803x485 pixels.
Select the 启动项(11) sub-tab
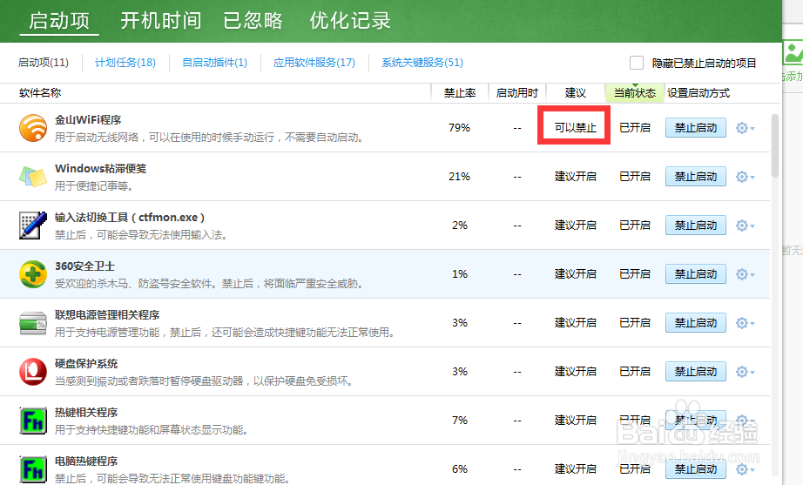coord(43,63)
